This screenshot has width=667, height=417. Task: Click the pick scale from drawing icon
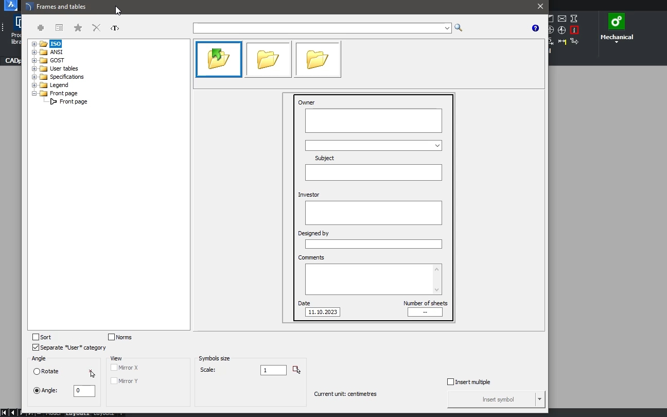(296, 370)
